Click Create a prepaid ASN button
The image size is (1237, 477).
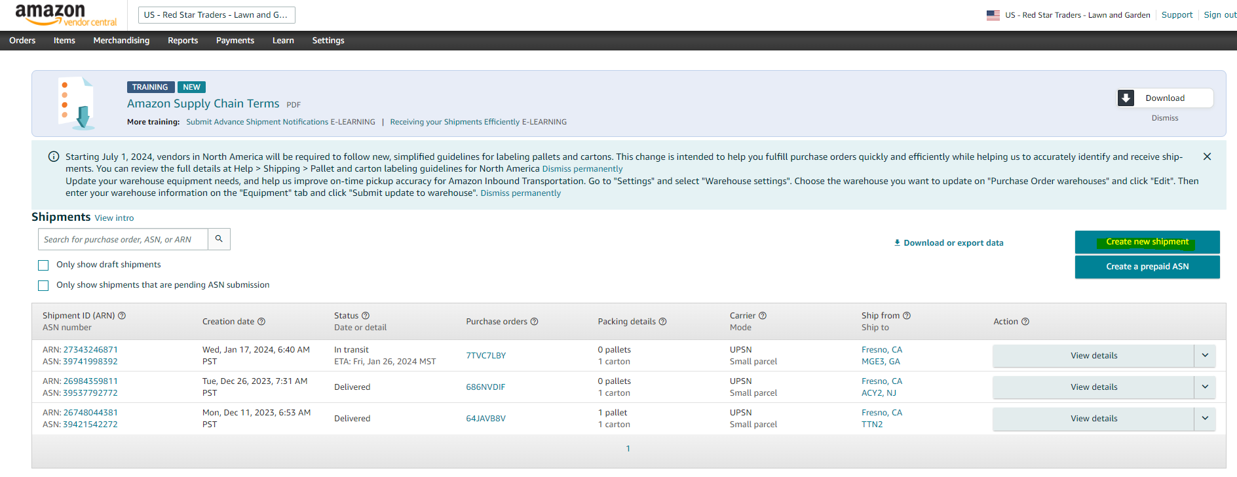pos(1147,267)
